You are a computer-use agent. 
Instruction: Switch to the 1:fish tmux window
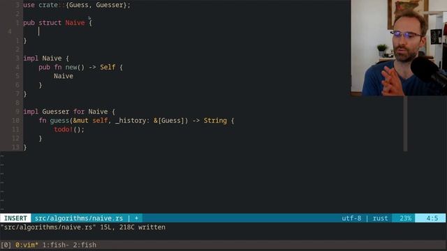pyautogui.click(x=56, y=245)
